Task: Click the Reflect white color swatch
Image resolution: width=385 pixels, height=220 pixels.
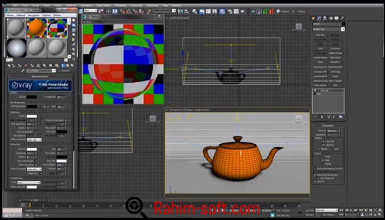Action: click(x=31, y=117)
